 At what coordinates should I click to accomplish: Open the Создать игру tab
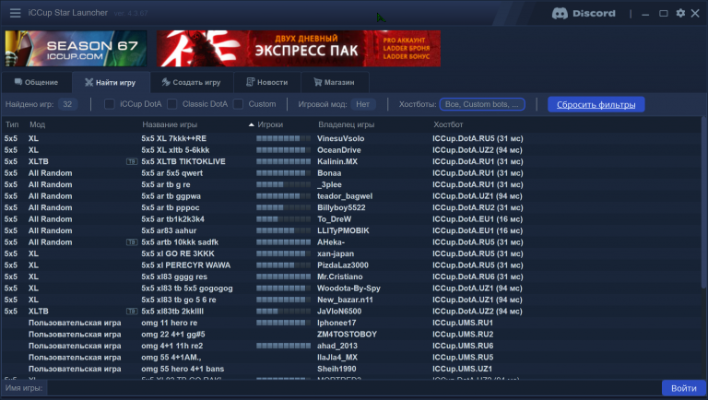[192, 82]
